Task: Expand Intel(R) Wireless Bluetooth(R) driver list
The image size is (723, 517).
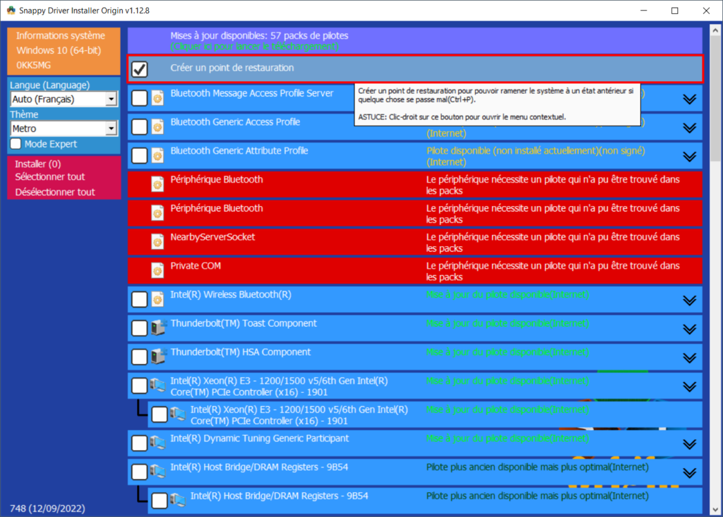Action: pos(689,300)
